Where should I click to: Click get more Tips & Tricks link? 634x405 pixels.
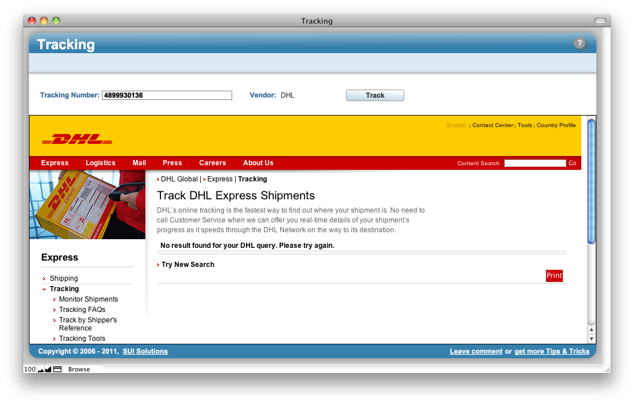pyautogui.click(x=552, y=351)
